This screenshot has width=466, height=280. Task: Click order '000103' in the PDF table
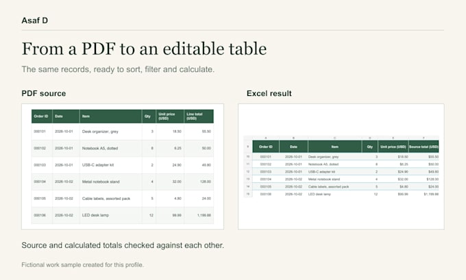[x=40, y=165]
